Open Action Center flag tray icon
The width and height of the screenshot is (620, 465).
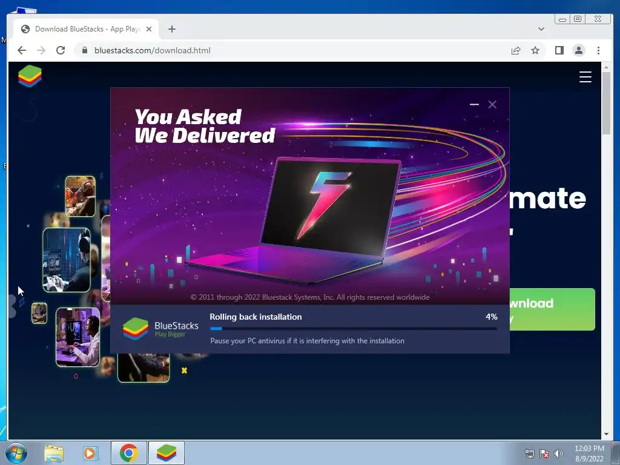click(544, 453)
